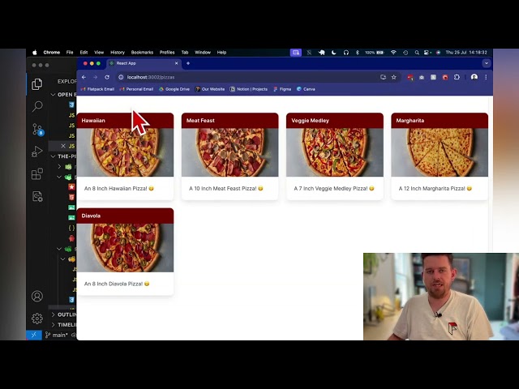Open the Help menu
Image resolution: width=519 pixels, height=389 pixels.
(221, 52)
